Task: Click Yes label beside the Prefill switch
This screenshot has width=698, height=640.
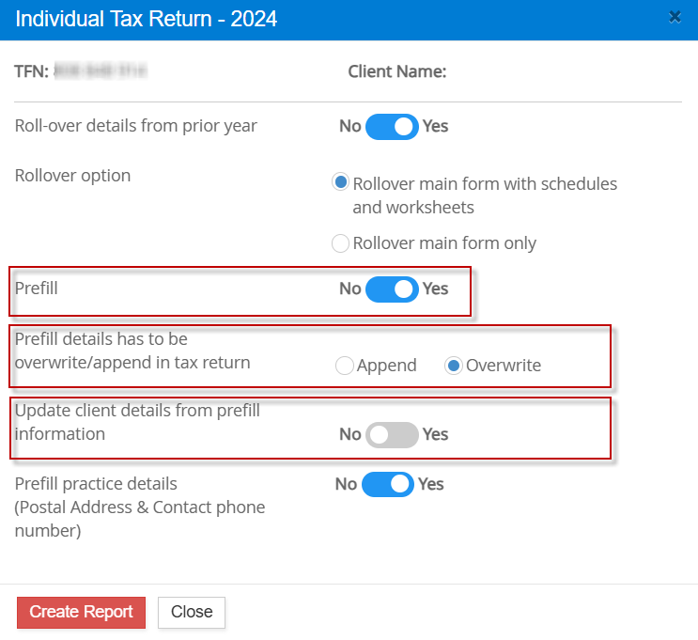Action: [x=435, y=289]
